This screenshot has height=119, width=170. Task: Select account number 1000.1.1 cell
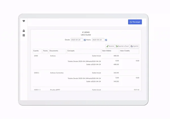37,90
